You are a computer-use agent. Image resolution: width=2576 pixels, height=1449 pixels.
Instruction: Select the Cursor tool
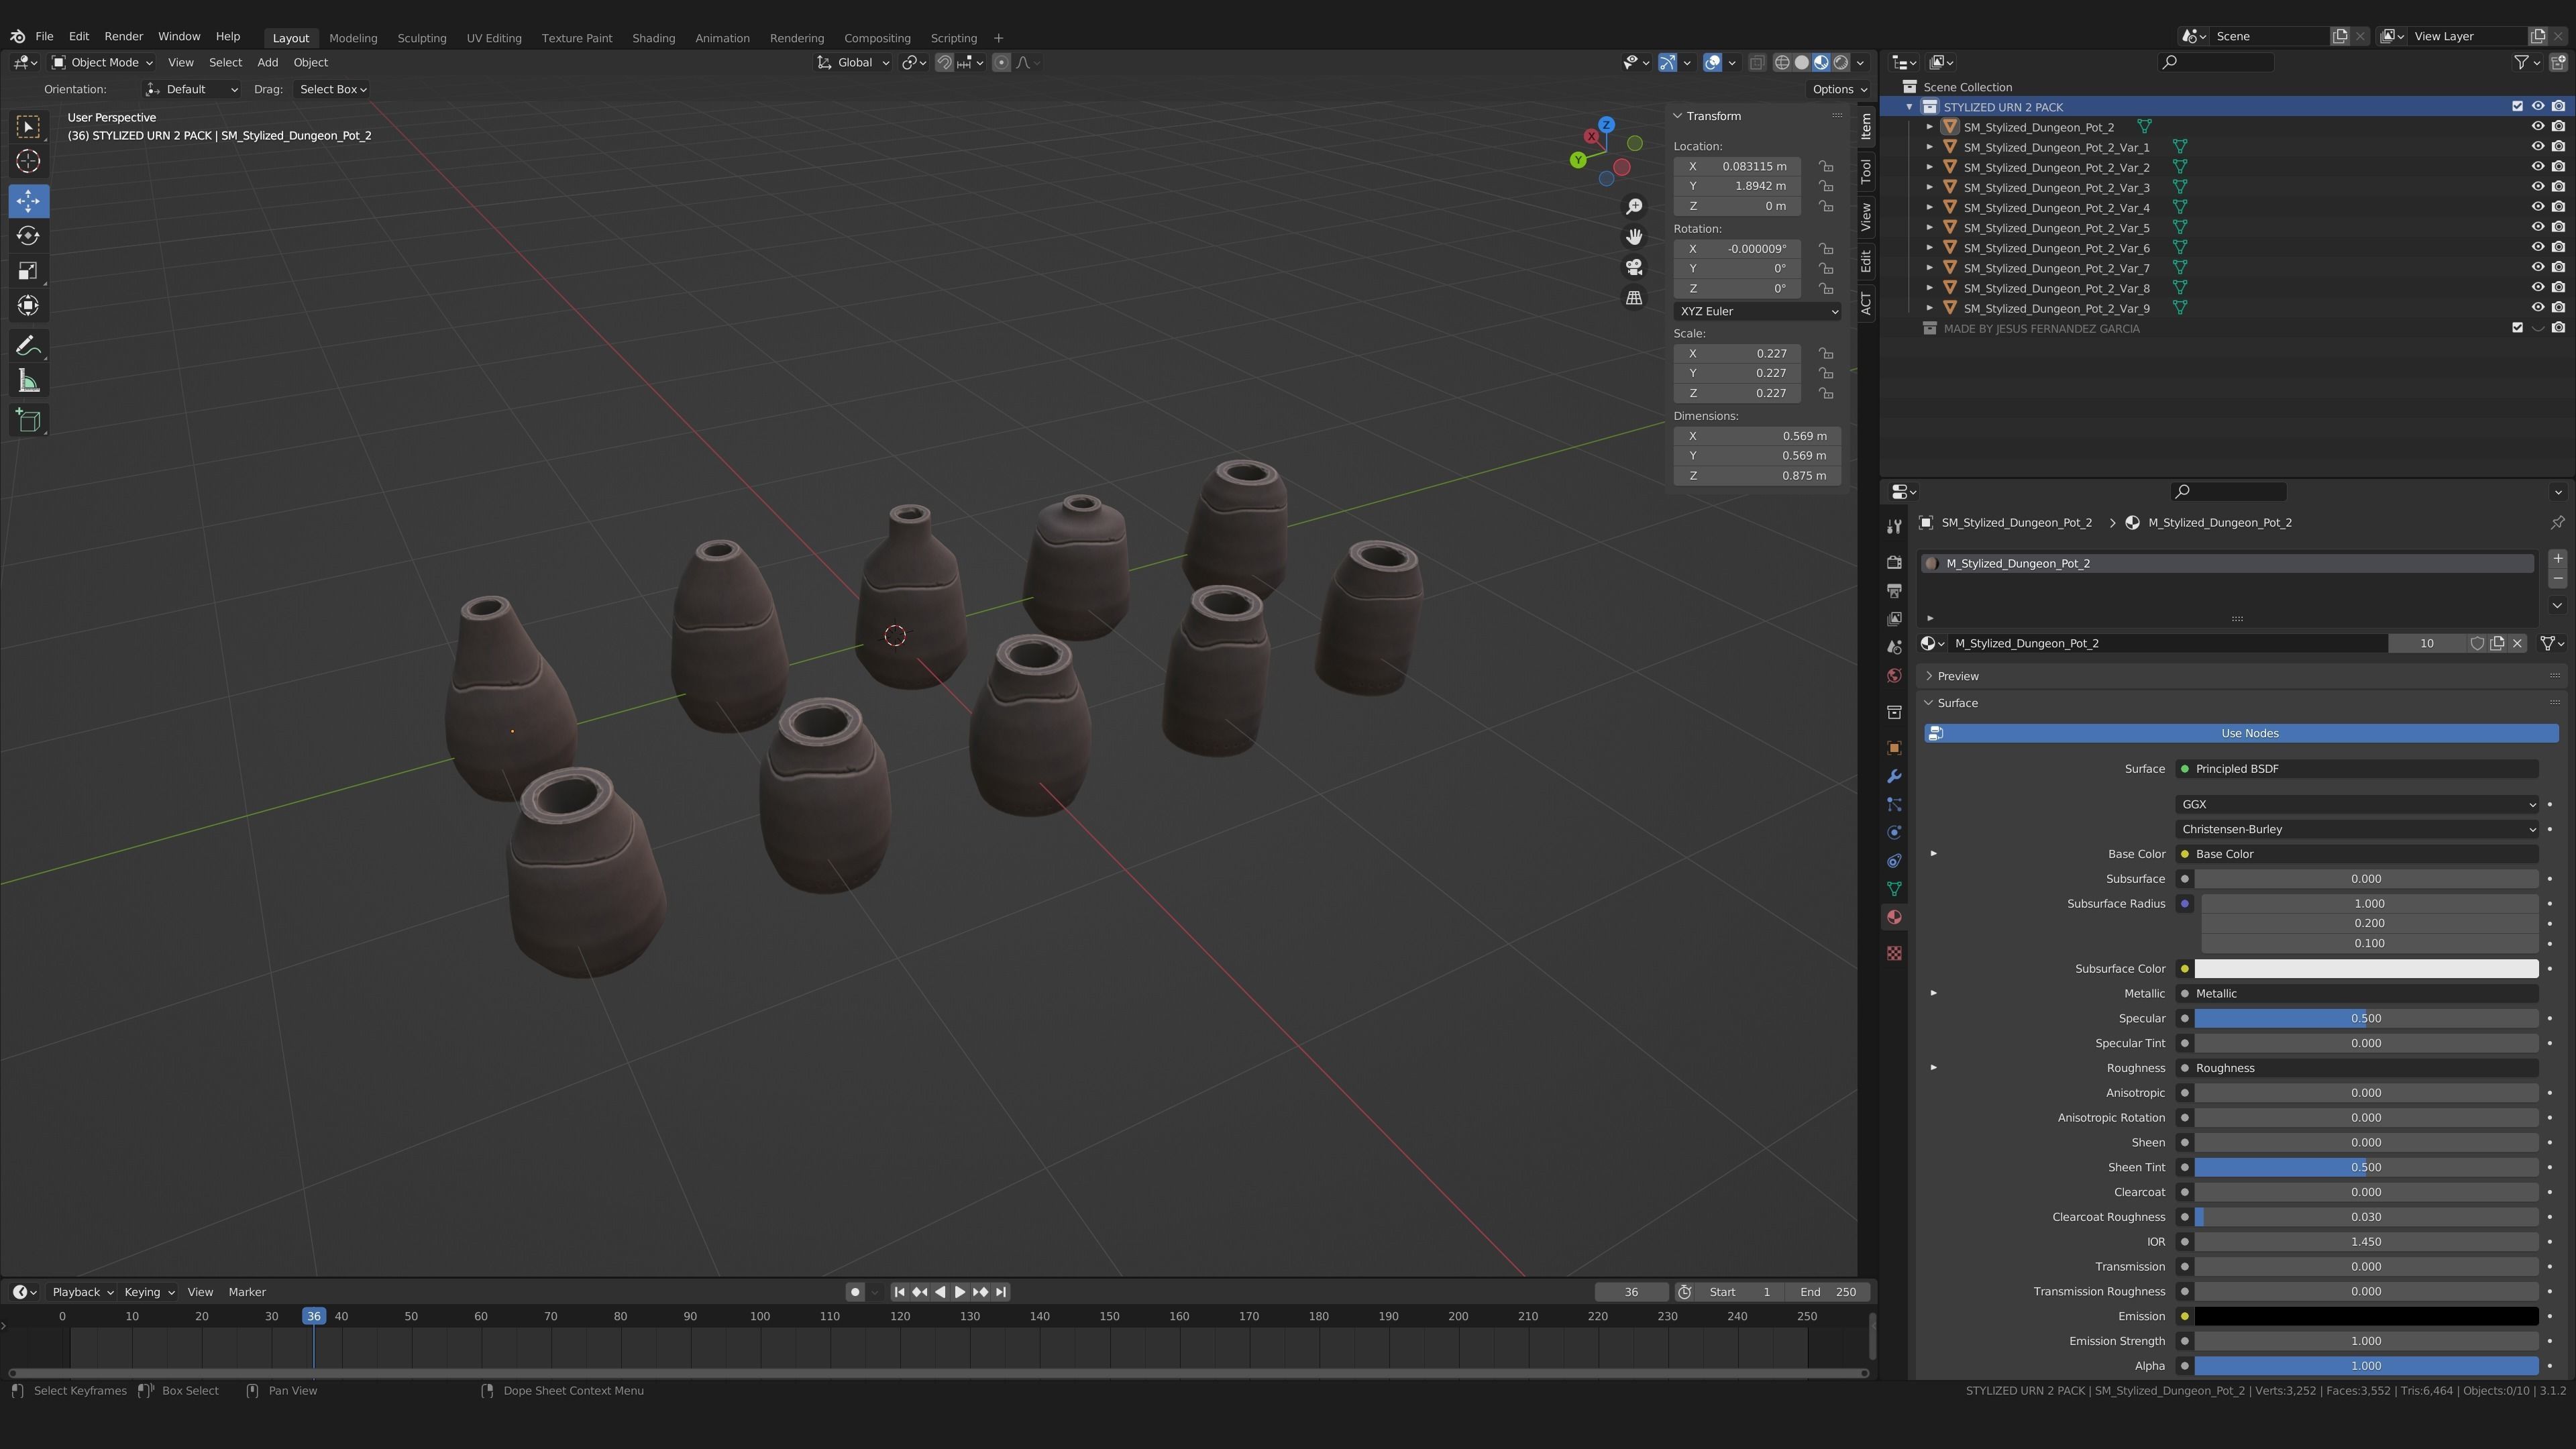pos(28,161)
